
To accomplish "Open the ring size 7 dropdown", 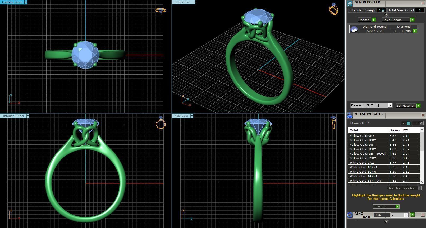I will pyautogui.click(x=406, y=215).
